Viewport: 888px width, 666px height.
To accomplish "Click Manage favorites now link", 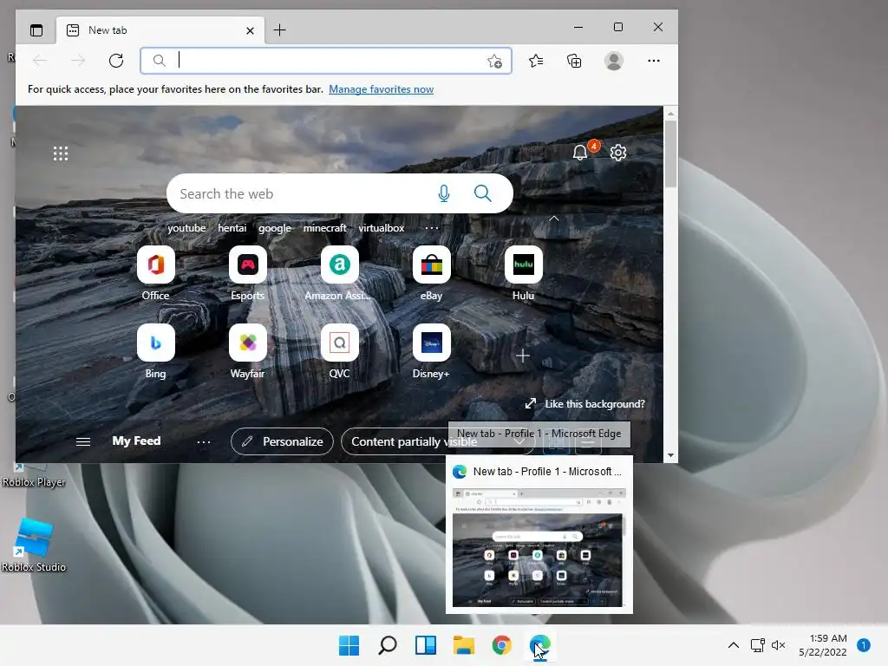I will (x=382, y=89).
